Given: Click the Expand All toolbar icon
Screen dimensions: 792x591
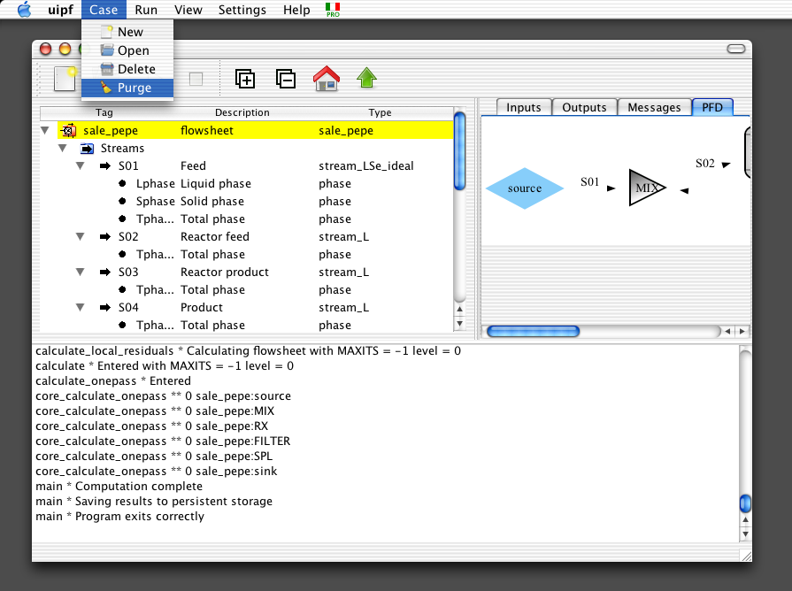Looking at the screenshot, I should pos(245,79).
